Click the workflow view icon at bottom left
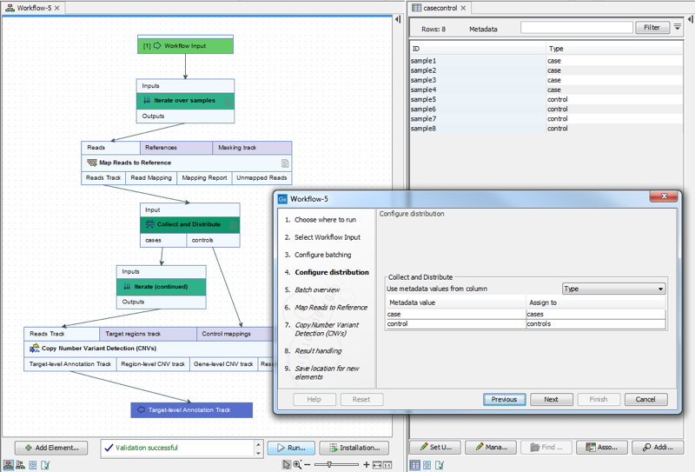The image size is (695, 472). [x=8, y=465]
